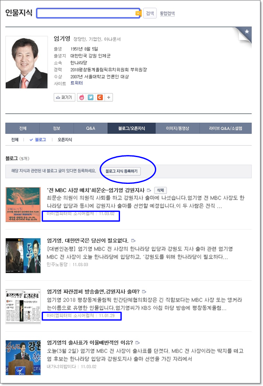This screenshot has height=386, width=263.
Task: Click the 블로그 지식 등록하기 button
Action: (x=121, y=171)
